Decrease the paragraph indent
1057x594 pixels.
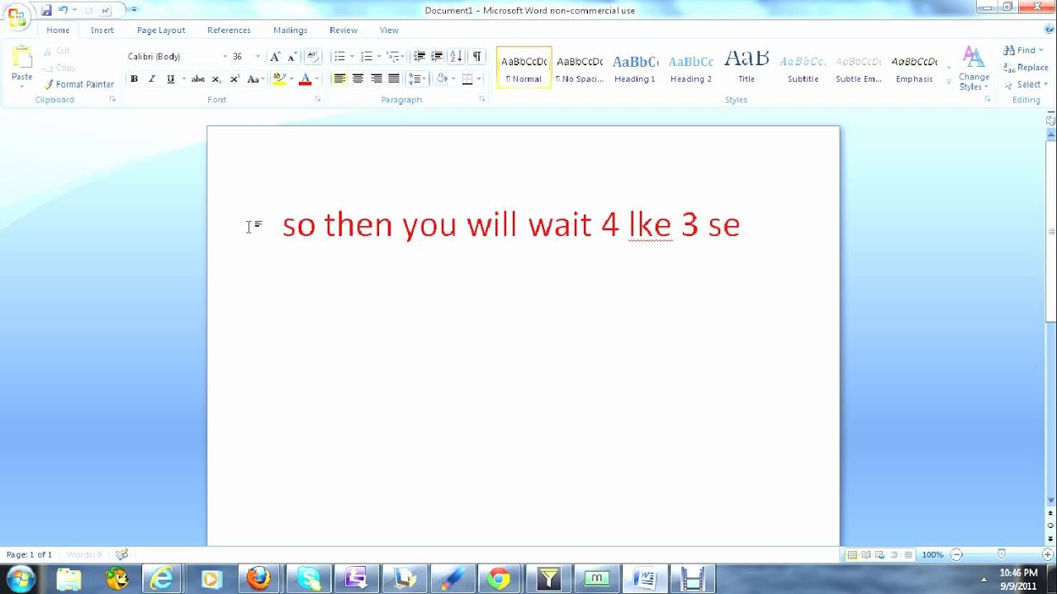(x=419, y=56)
